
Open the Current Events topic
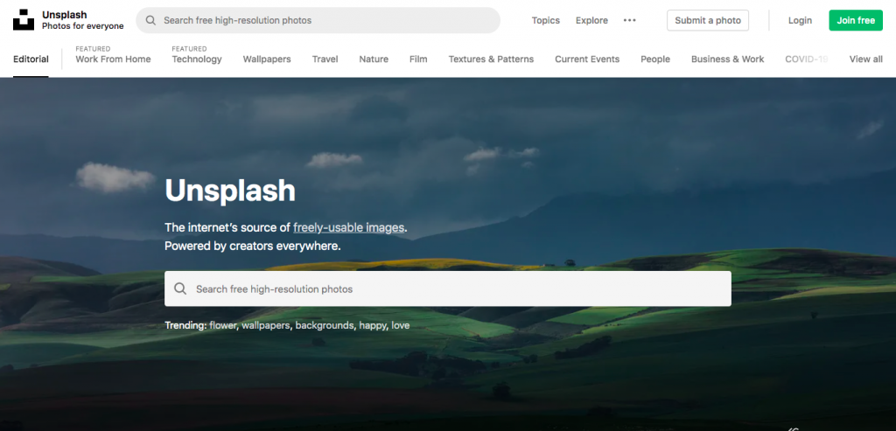coord(587,59)
